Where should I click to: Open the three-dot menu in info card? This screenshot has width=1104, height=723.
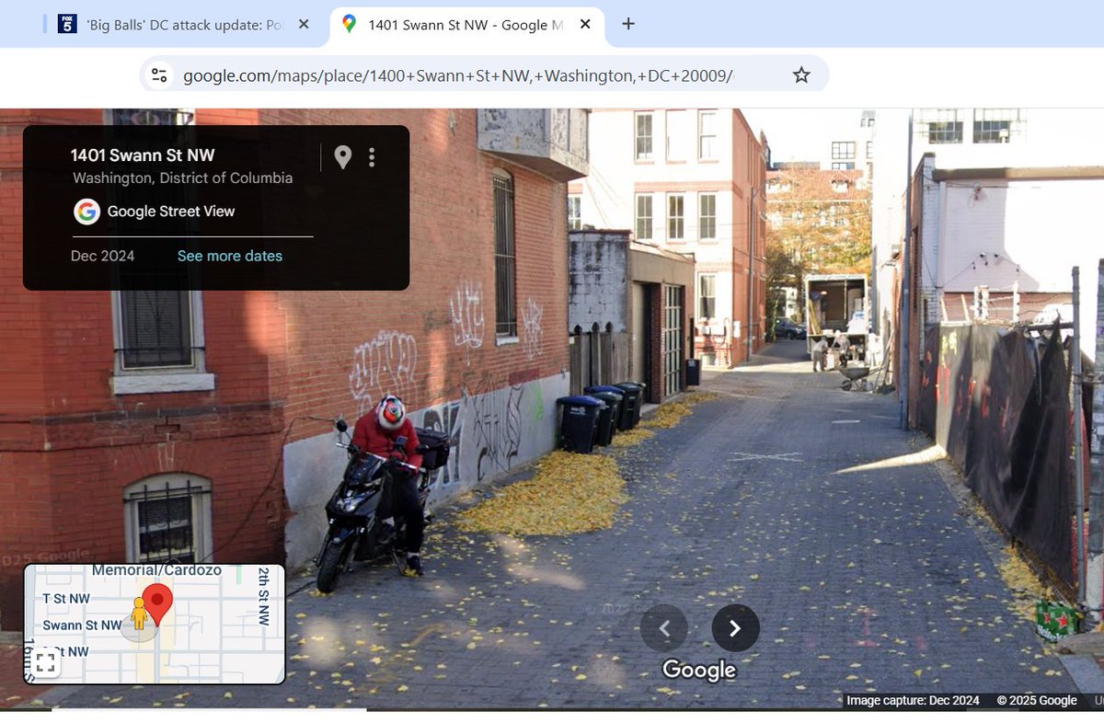372,157
